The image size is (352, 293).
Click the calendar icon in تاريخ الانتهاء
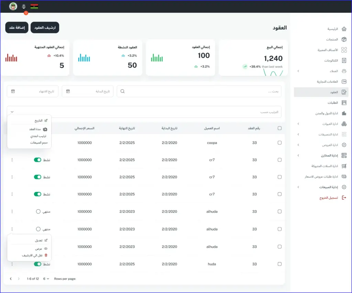point(13,91)
